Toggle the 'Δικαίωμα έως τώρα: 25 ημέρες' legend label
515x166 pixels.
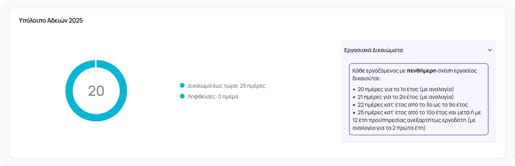[226, 86]
